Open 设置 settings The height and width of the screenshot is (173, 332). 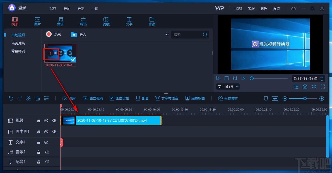coord(276,8)
